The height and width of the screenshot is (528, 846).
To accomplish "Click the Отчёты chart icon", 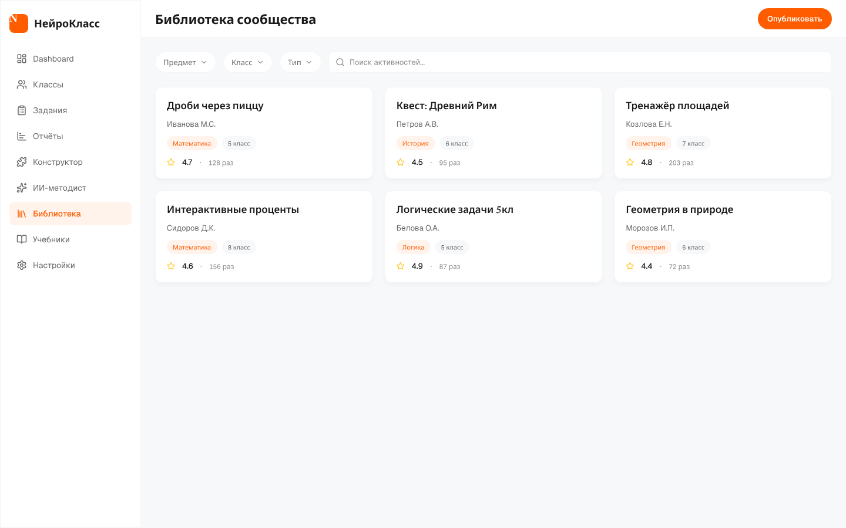I will click(22, 136).
